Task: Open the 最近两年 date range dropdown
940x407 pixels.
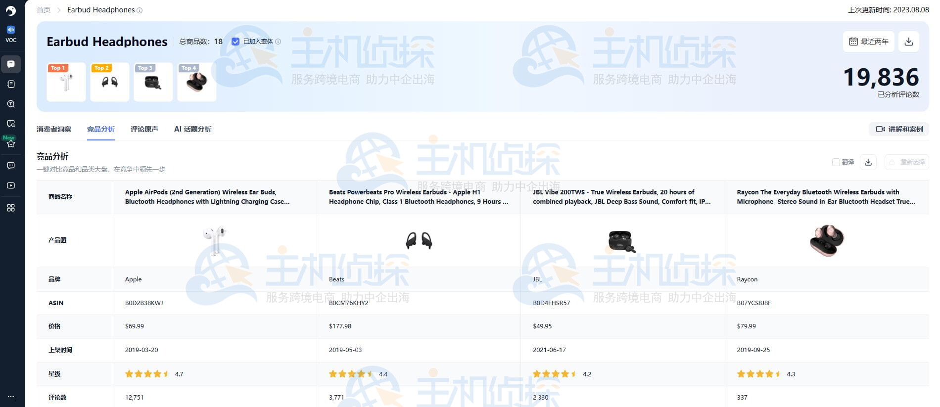Action: point(869,42)
